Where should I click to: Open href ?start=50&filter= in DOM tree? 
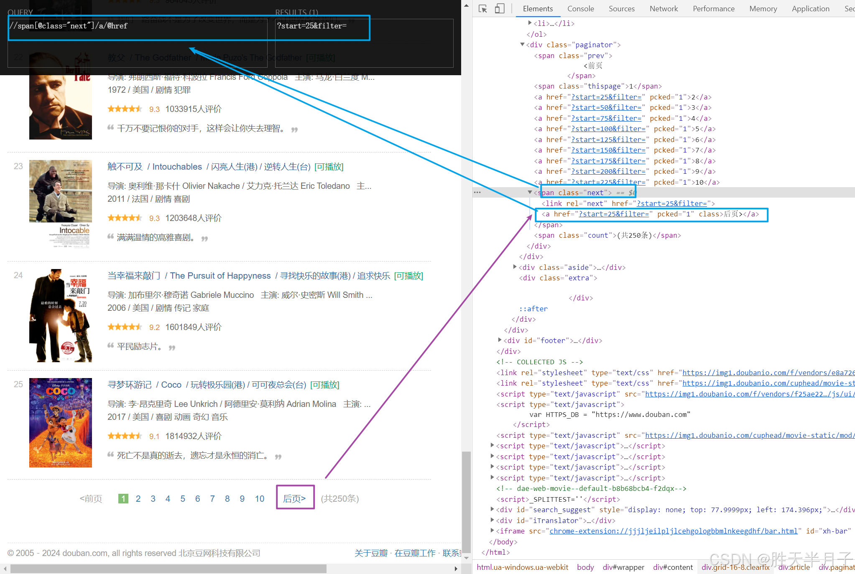point(606,107)
